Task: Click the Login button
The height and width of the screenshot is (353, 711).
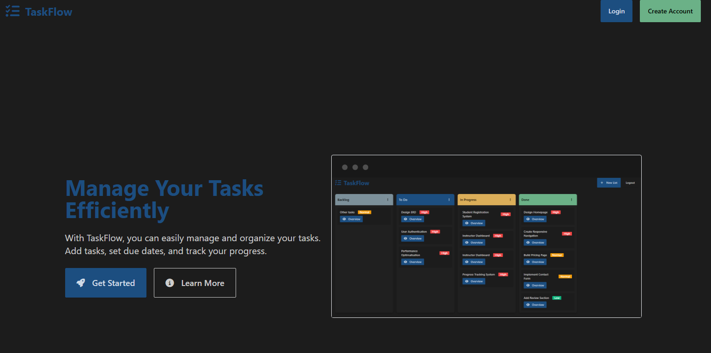Action: [x=616, y=11]
